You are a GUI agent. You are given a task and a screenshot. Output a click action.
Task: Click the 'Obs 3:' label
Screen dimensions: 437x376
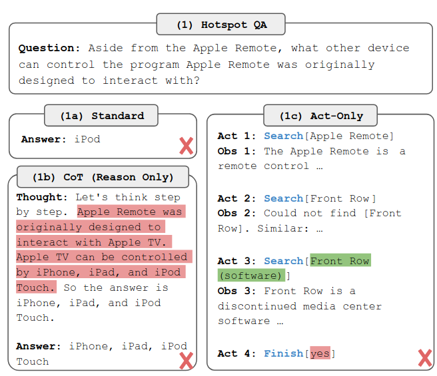click(236, 291)
